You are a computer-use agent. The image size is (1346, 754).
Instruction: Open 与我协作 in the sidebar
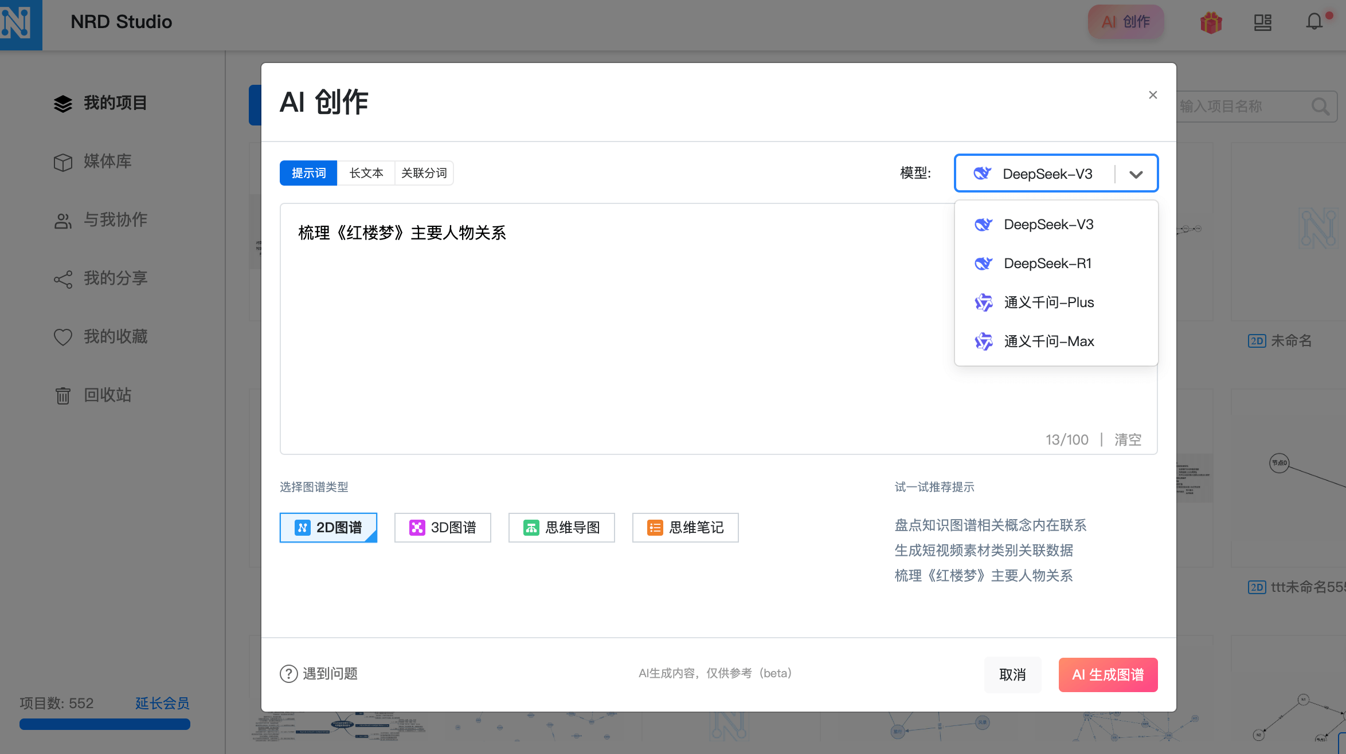[101, 221]
